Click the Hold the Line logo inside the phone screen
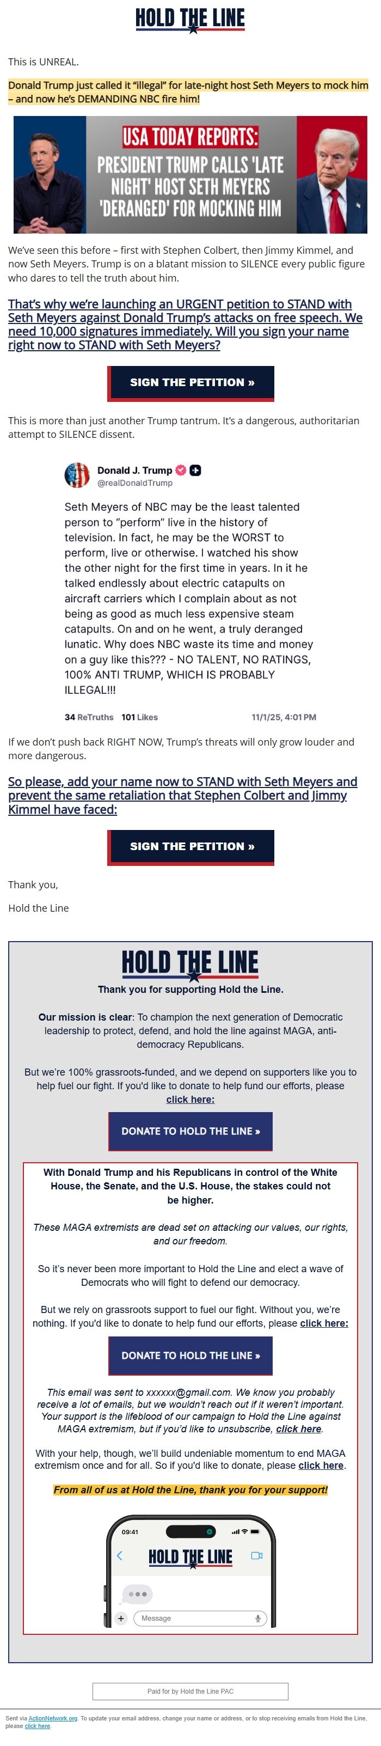Screen dimensions: 381x1746 tap(190, 1557)
